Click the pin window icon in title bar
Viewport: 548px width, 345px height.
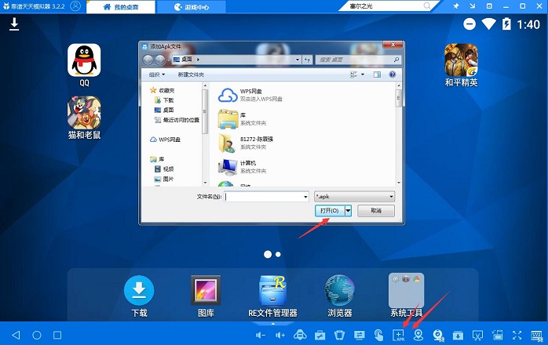click(456, 6)
